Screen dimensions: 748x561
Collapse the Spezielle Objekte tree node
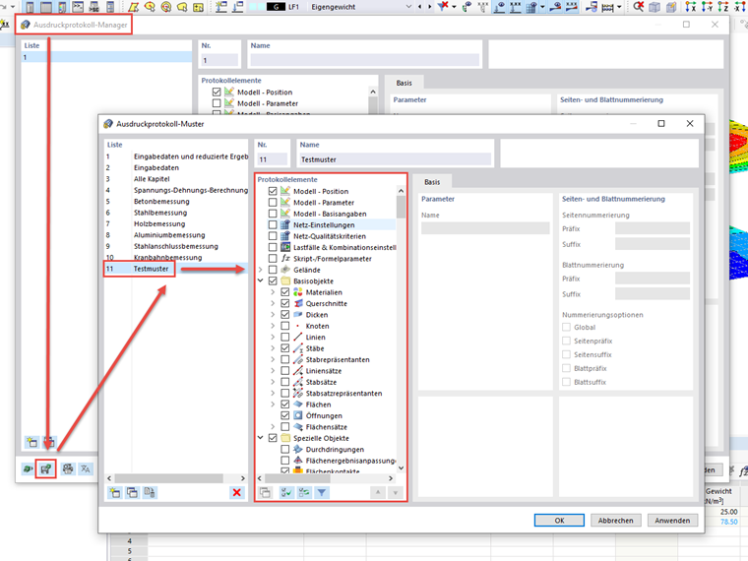261,437
